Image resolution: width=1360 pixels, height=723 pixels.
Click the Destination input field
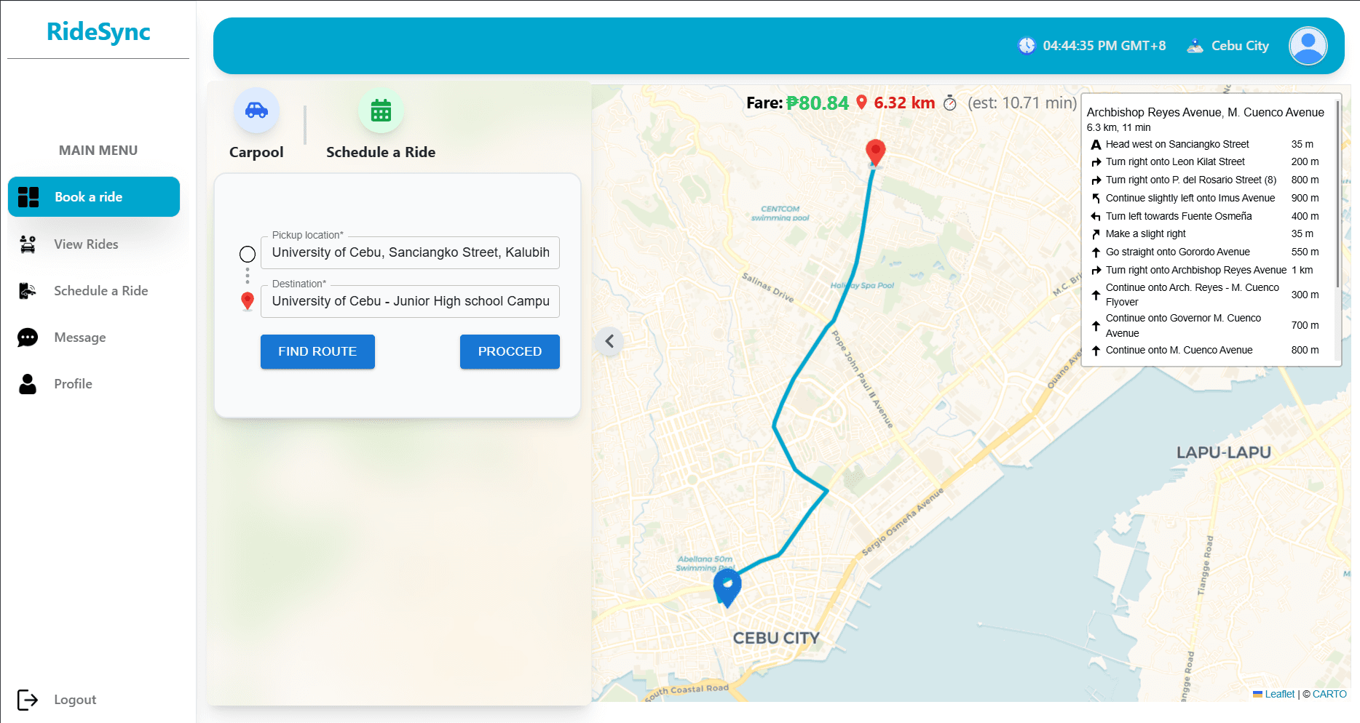[x=410, y=301]
